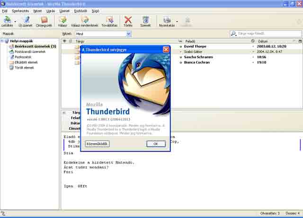Viewport: 303px width, 218px height.
Task: Open the Letöltés dropdown arrow
Action: (x=15, y=21)
